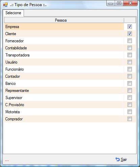Check the Contador checkbox

(130, 76)
